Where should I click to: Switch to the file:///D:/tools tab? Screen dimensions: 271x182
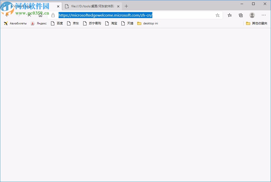tap(92, 6)
